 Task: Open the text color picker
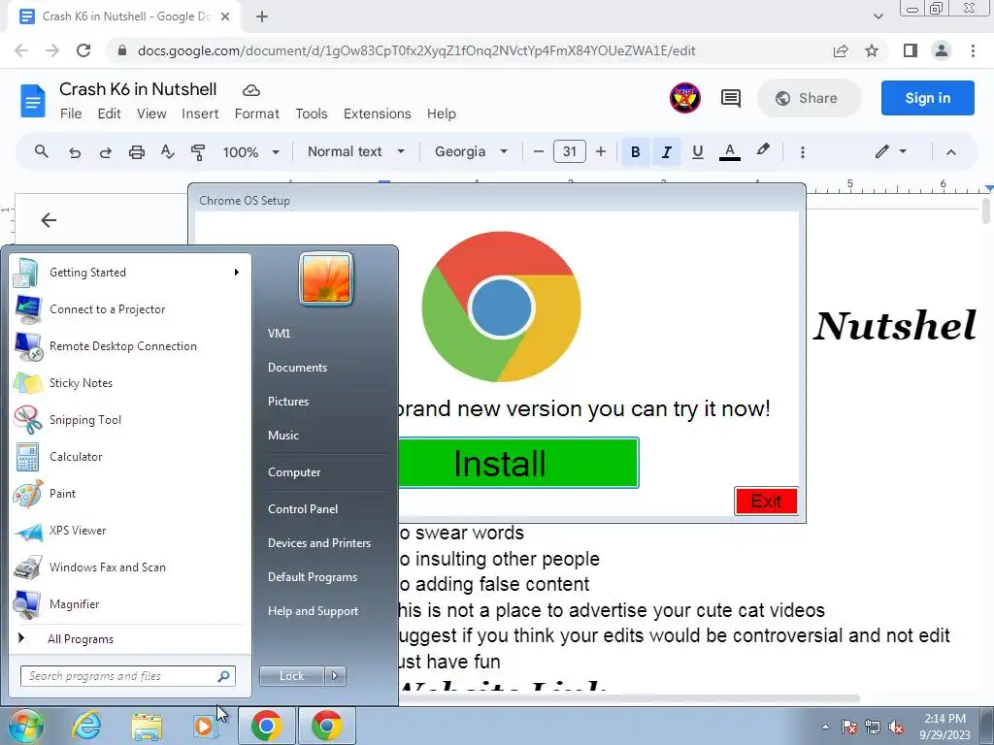[730, 152]
